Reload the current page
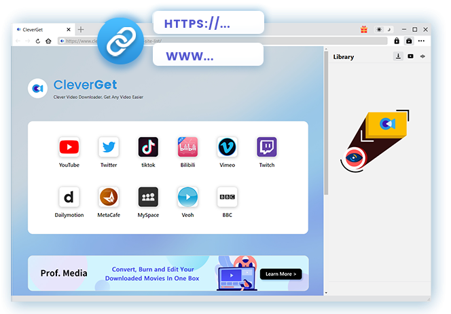The image size is (451, 314). click(37, 41)
